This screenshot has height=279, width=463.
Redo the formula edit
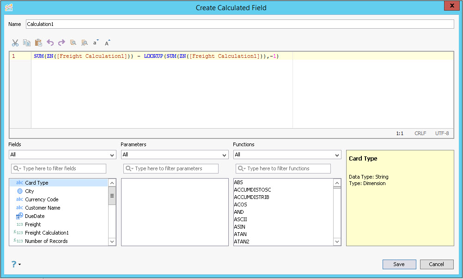pyautogui.click(x=61, y=43)
